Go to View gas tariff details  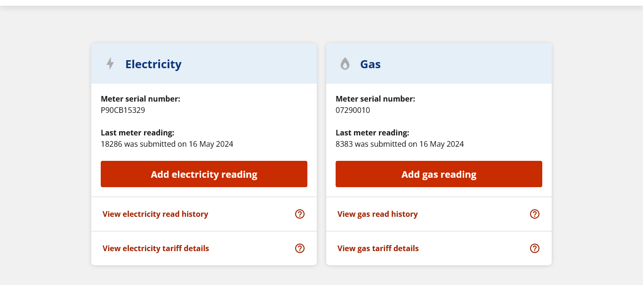(x=378, y=248)
